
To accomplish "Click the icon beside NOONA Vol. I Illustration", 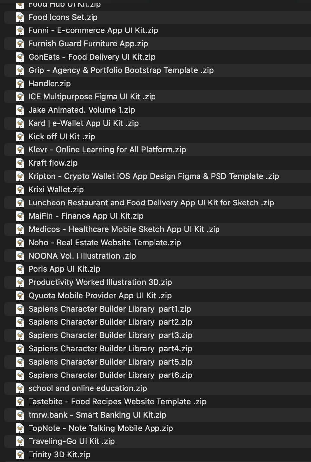I will [x=20, y=256].
